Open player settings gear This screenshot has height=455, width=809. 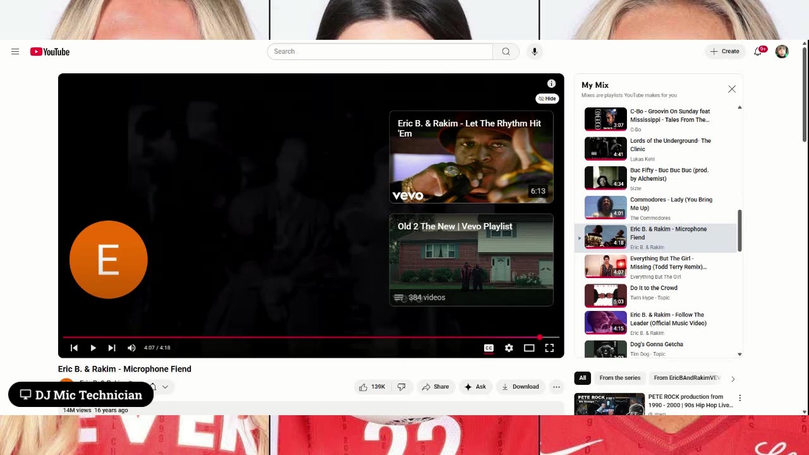pyautogui.click(x=509, y=348)
